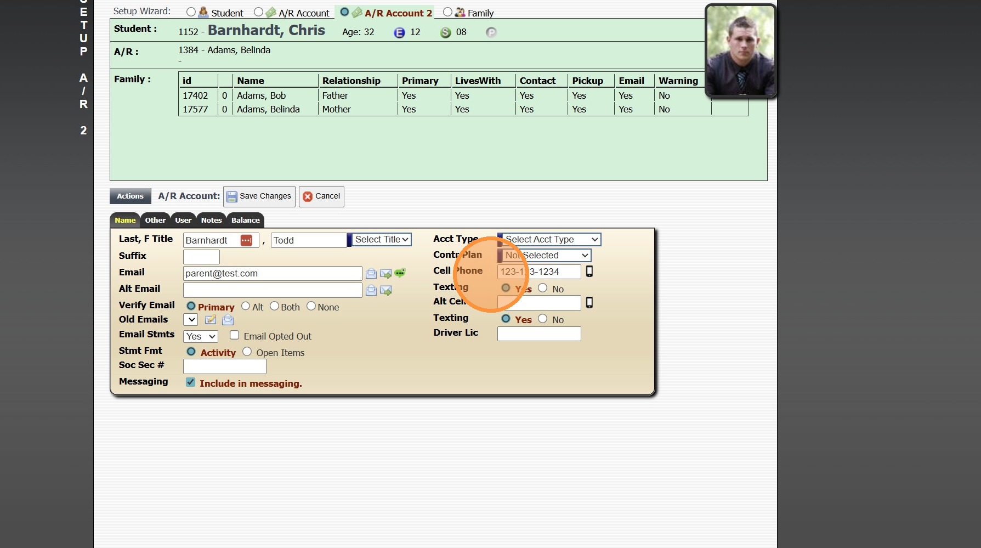Click family id 17577
Image resolution: width=981 pixels, height=548 pixels.
[195, 109]
